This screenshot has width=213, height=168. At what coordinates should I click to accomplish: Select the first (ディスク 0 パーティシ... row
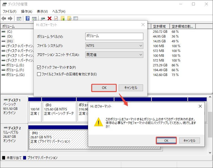(18, 46)
